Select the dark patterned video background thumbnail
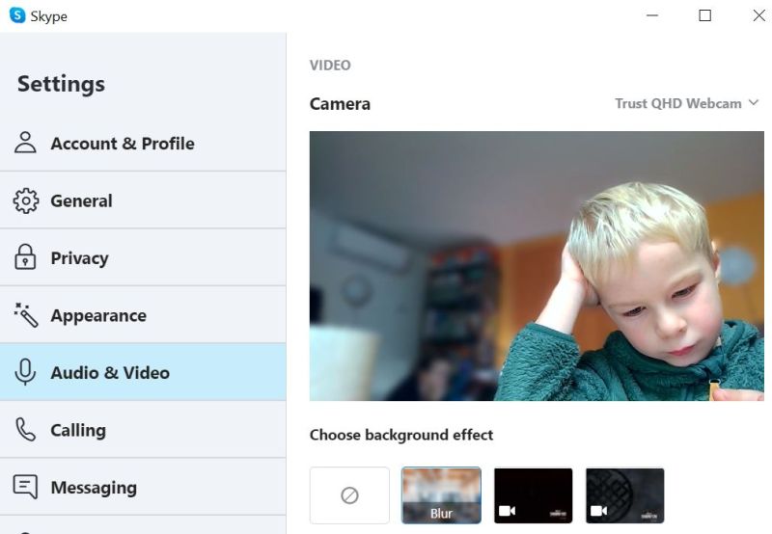772x534 pixels. click(624, 495)
